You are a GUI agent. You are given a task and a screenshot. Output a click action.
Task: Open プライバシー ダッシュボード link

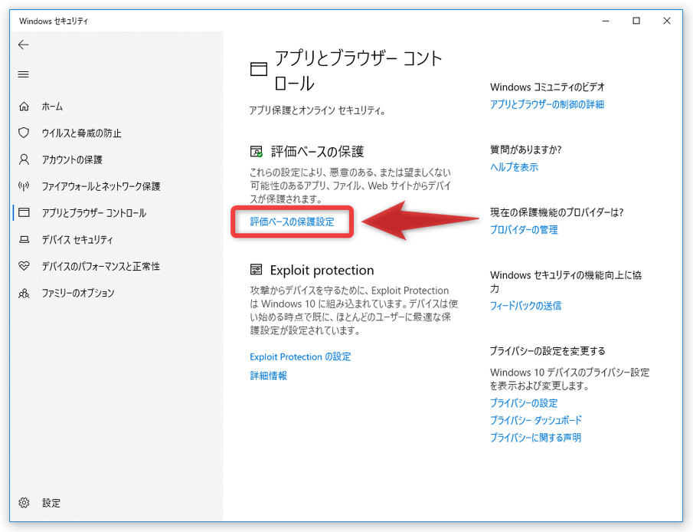point(536,421)
